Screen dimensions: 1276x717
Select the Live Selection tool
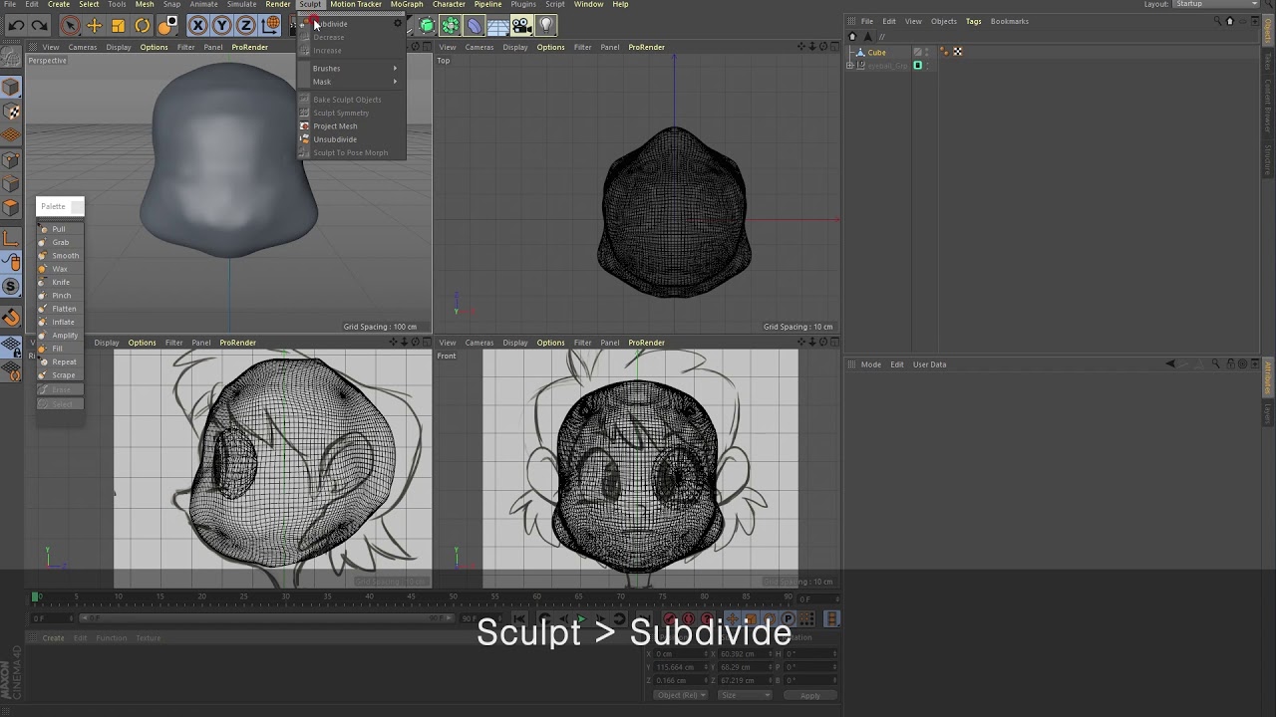tap(70, 25)
